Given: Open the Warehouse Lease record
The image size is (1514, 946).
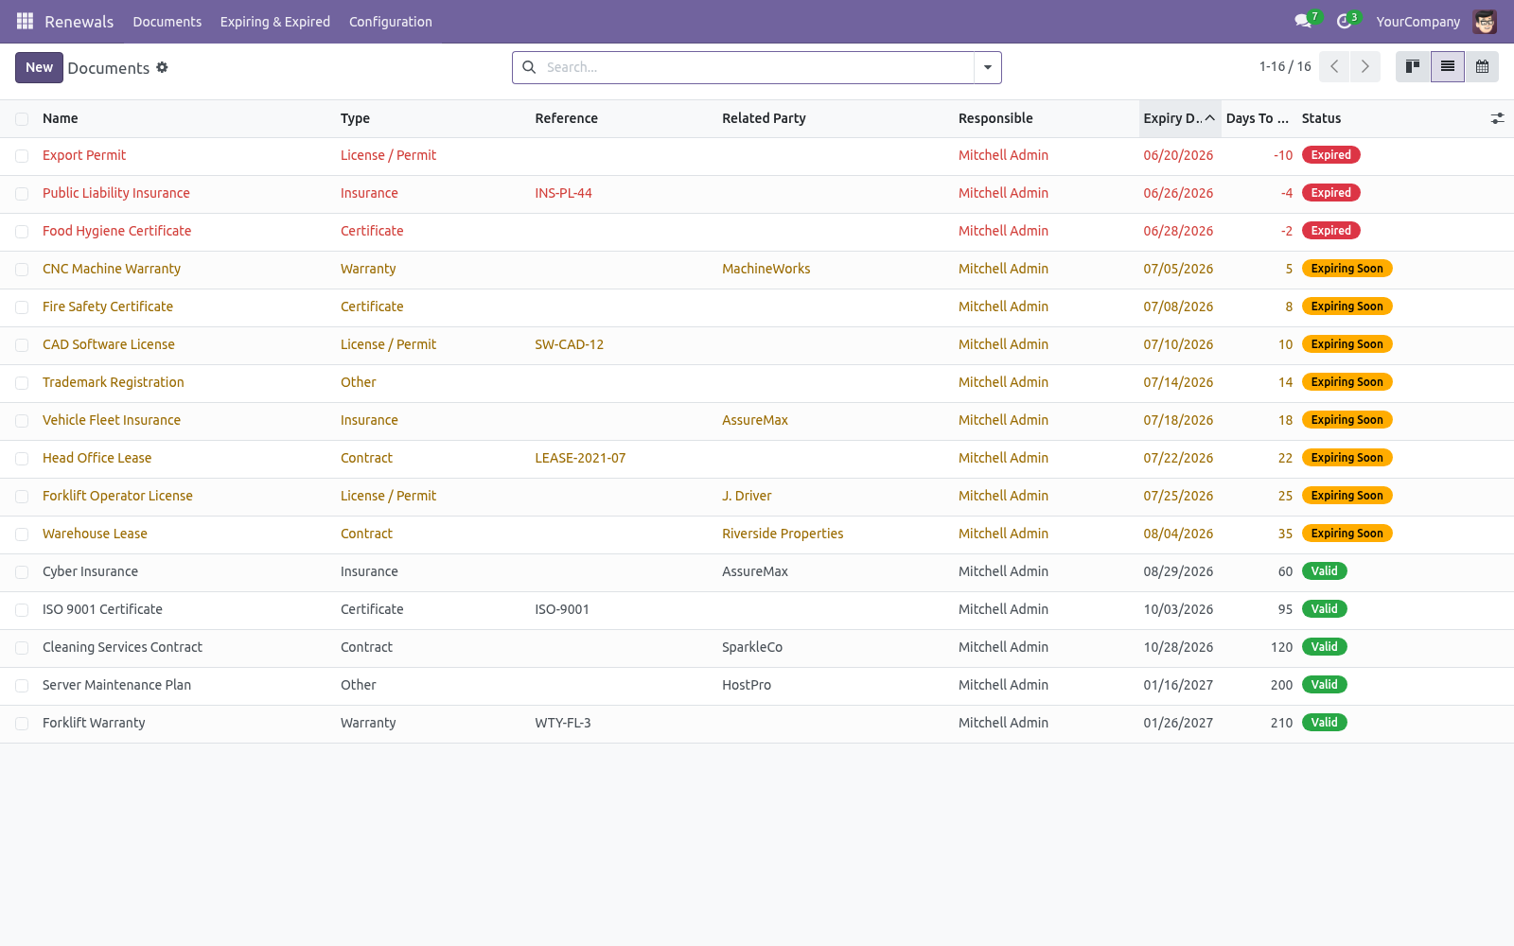Looking at the screenshot, I should coord(95,534).
